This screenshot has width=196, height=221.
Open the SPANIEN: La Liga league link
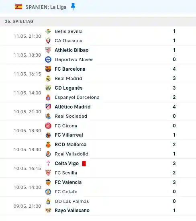tap(46, 7)
